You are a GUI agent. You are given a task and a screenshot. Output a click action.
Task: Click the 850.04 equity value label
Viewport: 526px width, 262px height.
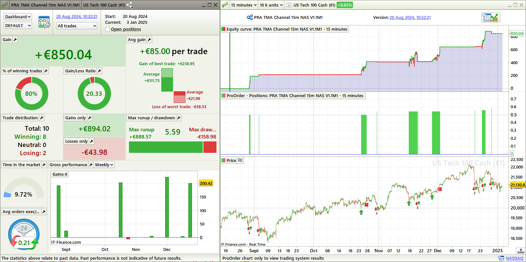click(x=517, y=33)
